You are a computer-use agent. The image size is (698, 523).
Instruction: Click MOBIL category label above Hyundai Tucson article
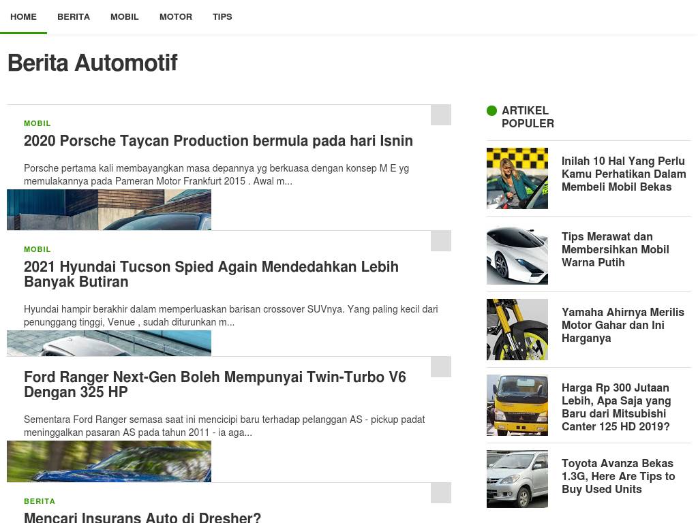coord(37,249)
